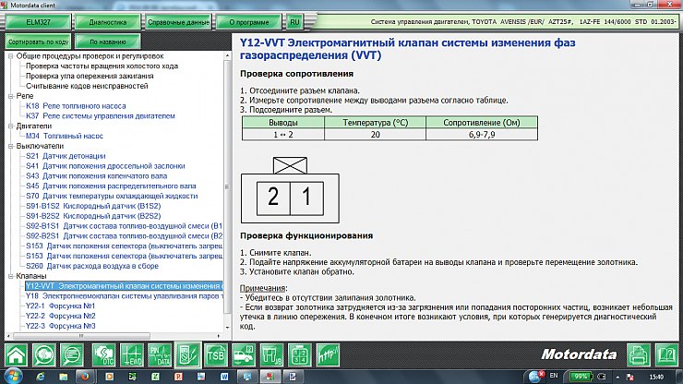Open the Справочные данные tab
This screenshot has height=384, width=683.
click(x=178, y=22)
